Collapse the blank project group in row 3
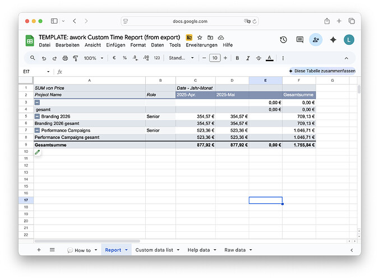Image resolution: width=379 pixels, height=280 pixels. tap(37, 102)
